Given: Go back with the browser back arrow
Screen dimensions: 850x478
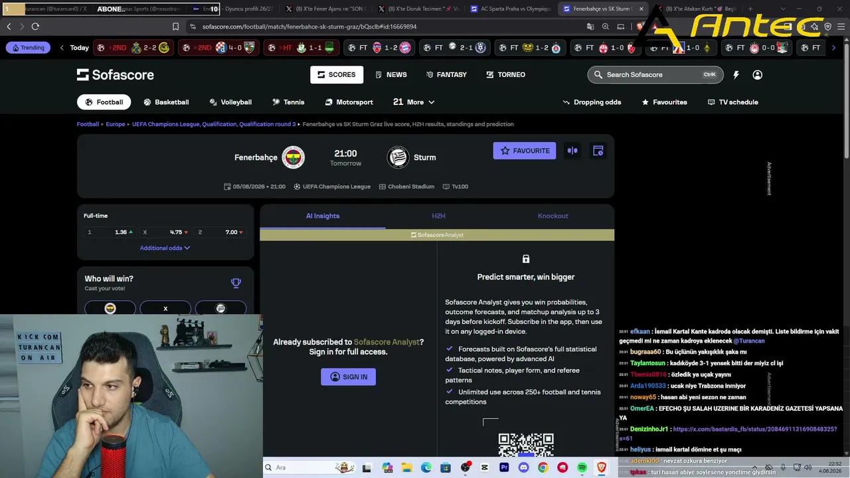Looking at the screenshot, I should click(9, 27).
